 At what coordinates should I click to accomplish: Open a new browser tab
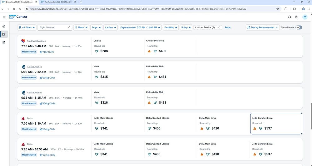tap(81, 2)
